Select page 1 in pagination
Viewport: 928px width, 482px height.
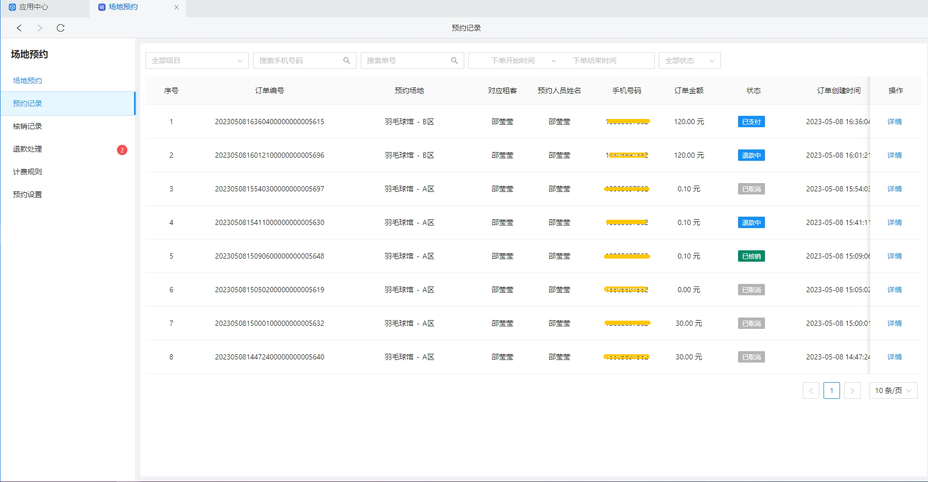832,390
